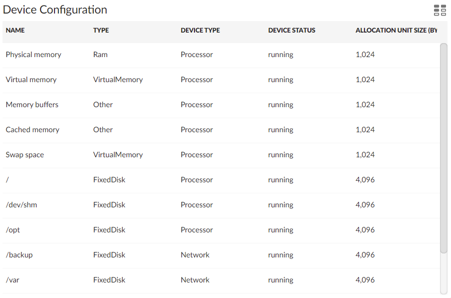The height and width of the screenshot is (298, 451).
Task: Click the root / device name
Action: (7, 180)
